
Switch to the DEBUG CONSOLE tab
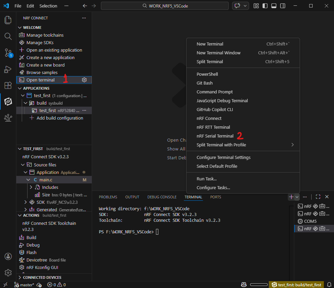[x=162, y=197]
